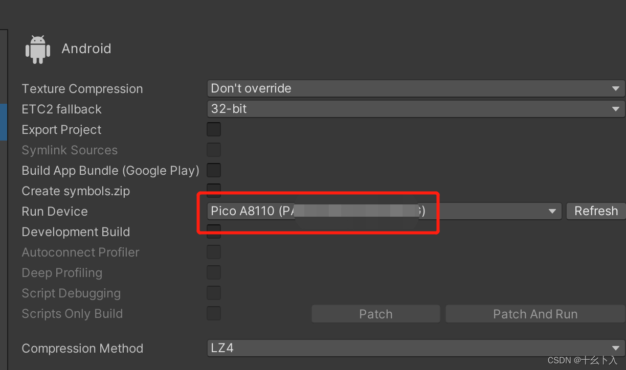This screenshot has height=370, width=626.
Task: Click the Deep Profiling label
Action: click(x=62, y=273)
